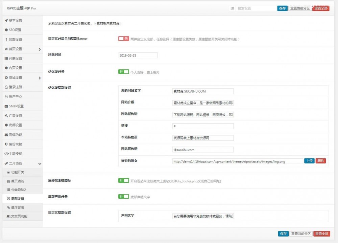Screen dimensions: 338x243
Task: Click the field containing @sucaihu.com
Action: coord(203,150)
